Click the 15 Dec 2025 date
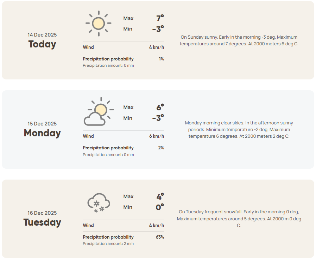The height and width of the screenshot is (259, 316). coord(42,124)
